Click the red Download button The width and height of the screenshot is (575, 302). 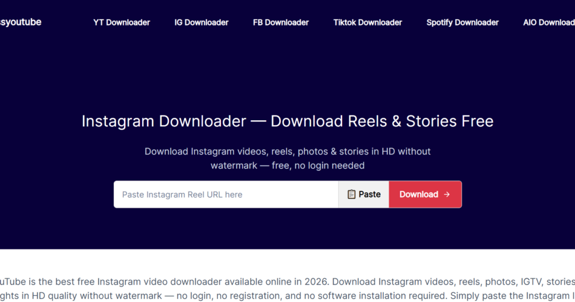pos(425,194)
